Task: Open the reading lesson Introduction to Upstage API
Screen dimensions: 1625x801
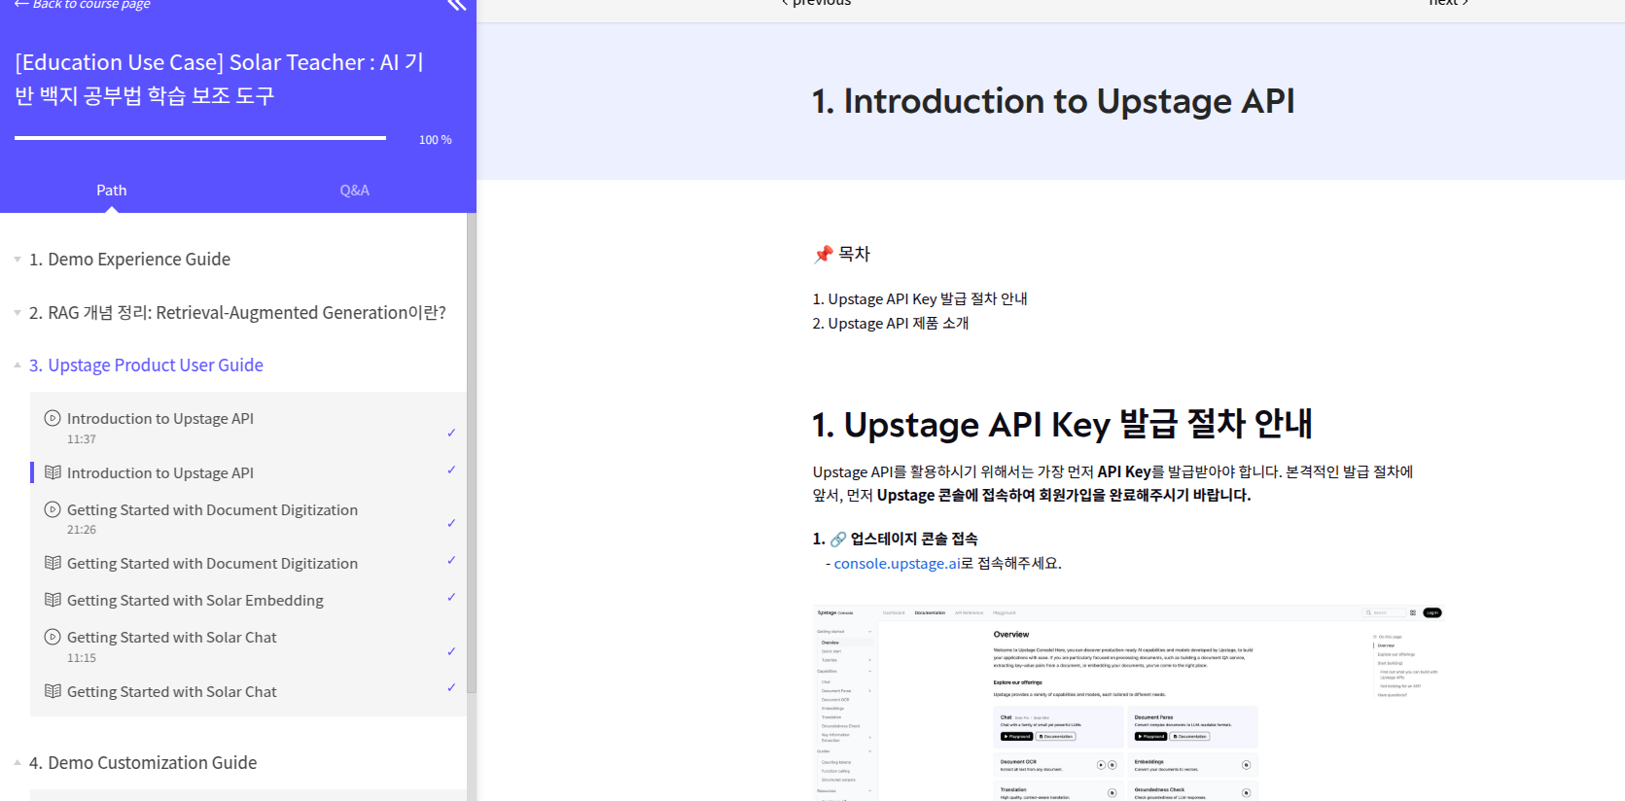Action: pyautogui.click(x=159, y=473)
